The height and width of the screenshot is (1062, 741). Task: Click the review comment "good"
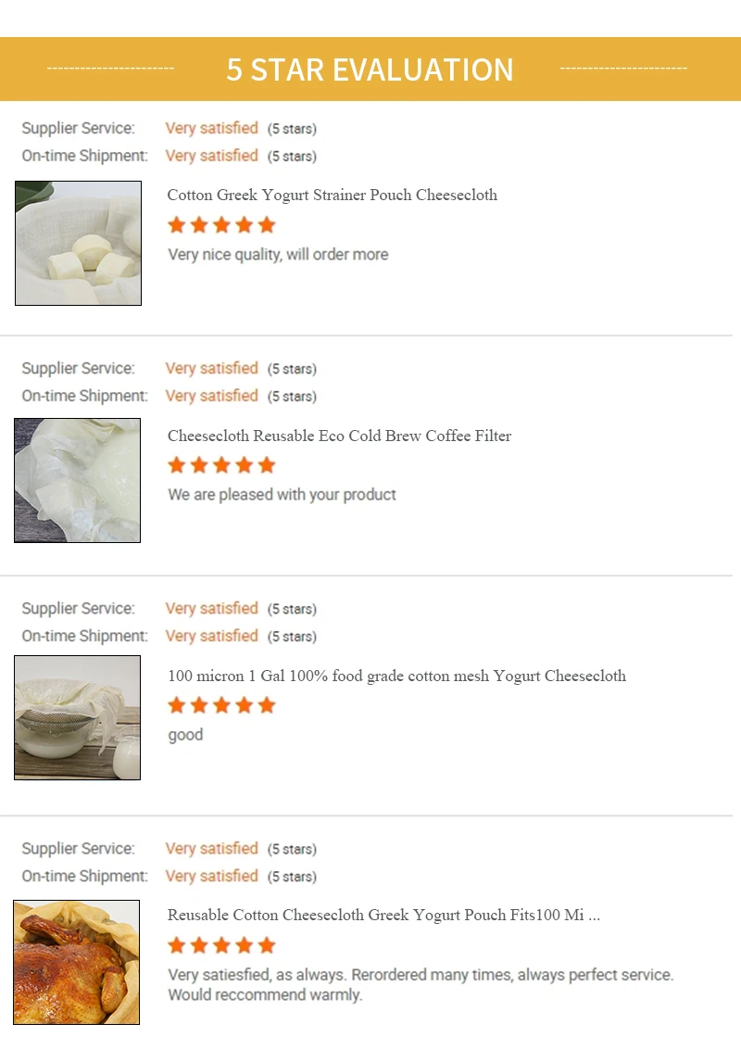[185, 735]
